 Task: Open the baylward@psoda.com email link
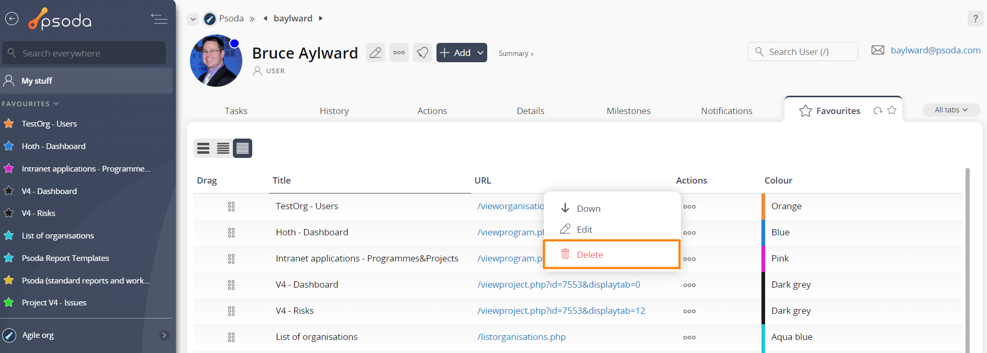point(936,50)
